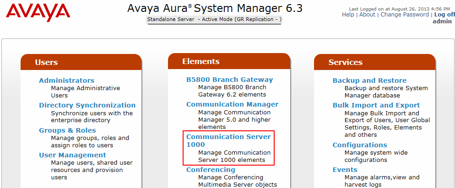Viewport: 455px width, 188px height.
Task: Click 'Manage B5800 Branch Gateway 6.2 elements' text
Action: click(x=232, y=91)
